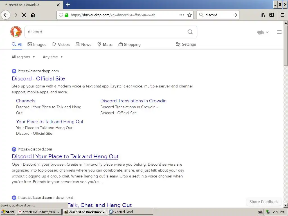Click favicon of discord.com download result
The width and height of the screenshot is (288, 216).
point(14,198)
